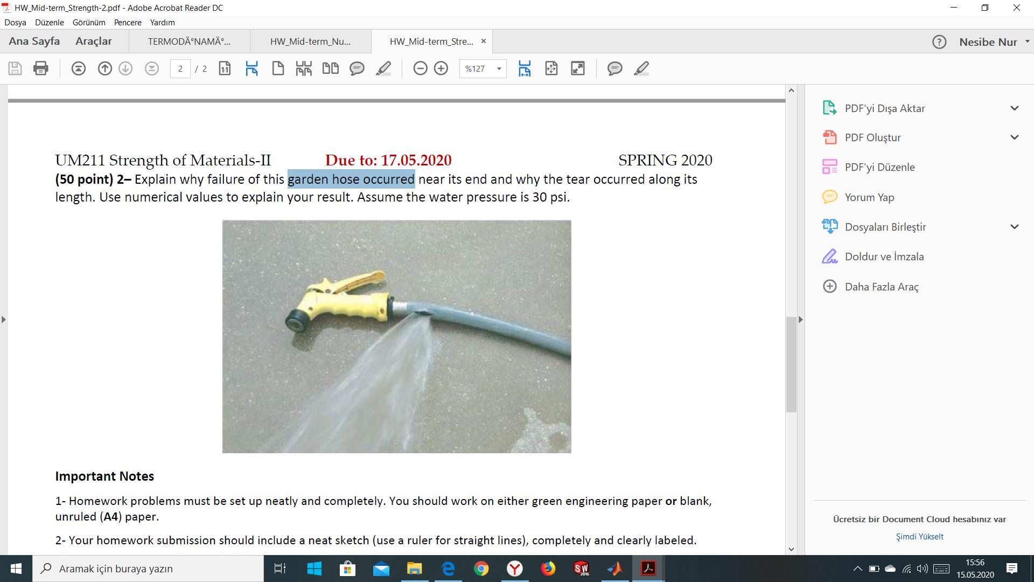Image resolution: width=1034 pixels, height=582 pixels.
Task: Click the Print icon in toolbar
Action: tap(41, 68)
